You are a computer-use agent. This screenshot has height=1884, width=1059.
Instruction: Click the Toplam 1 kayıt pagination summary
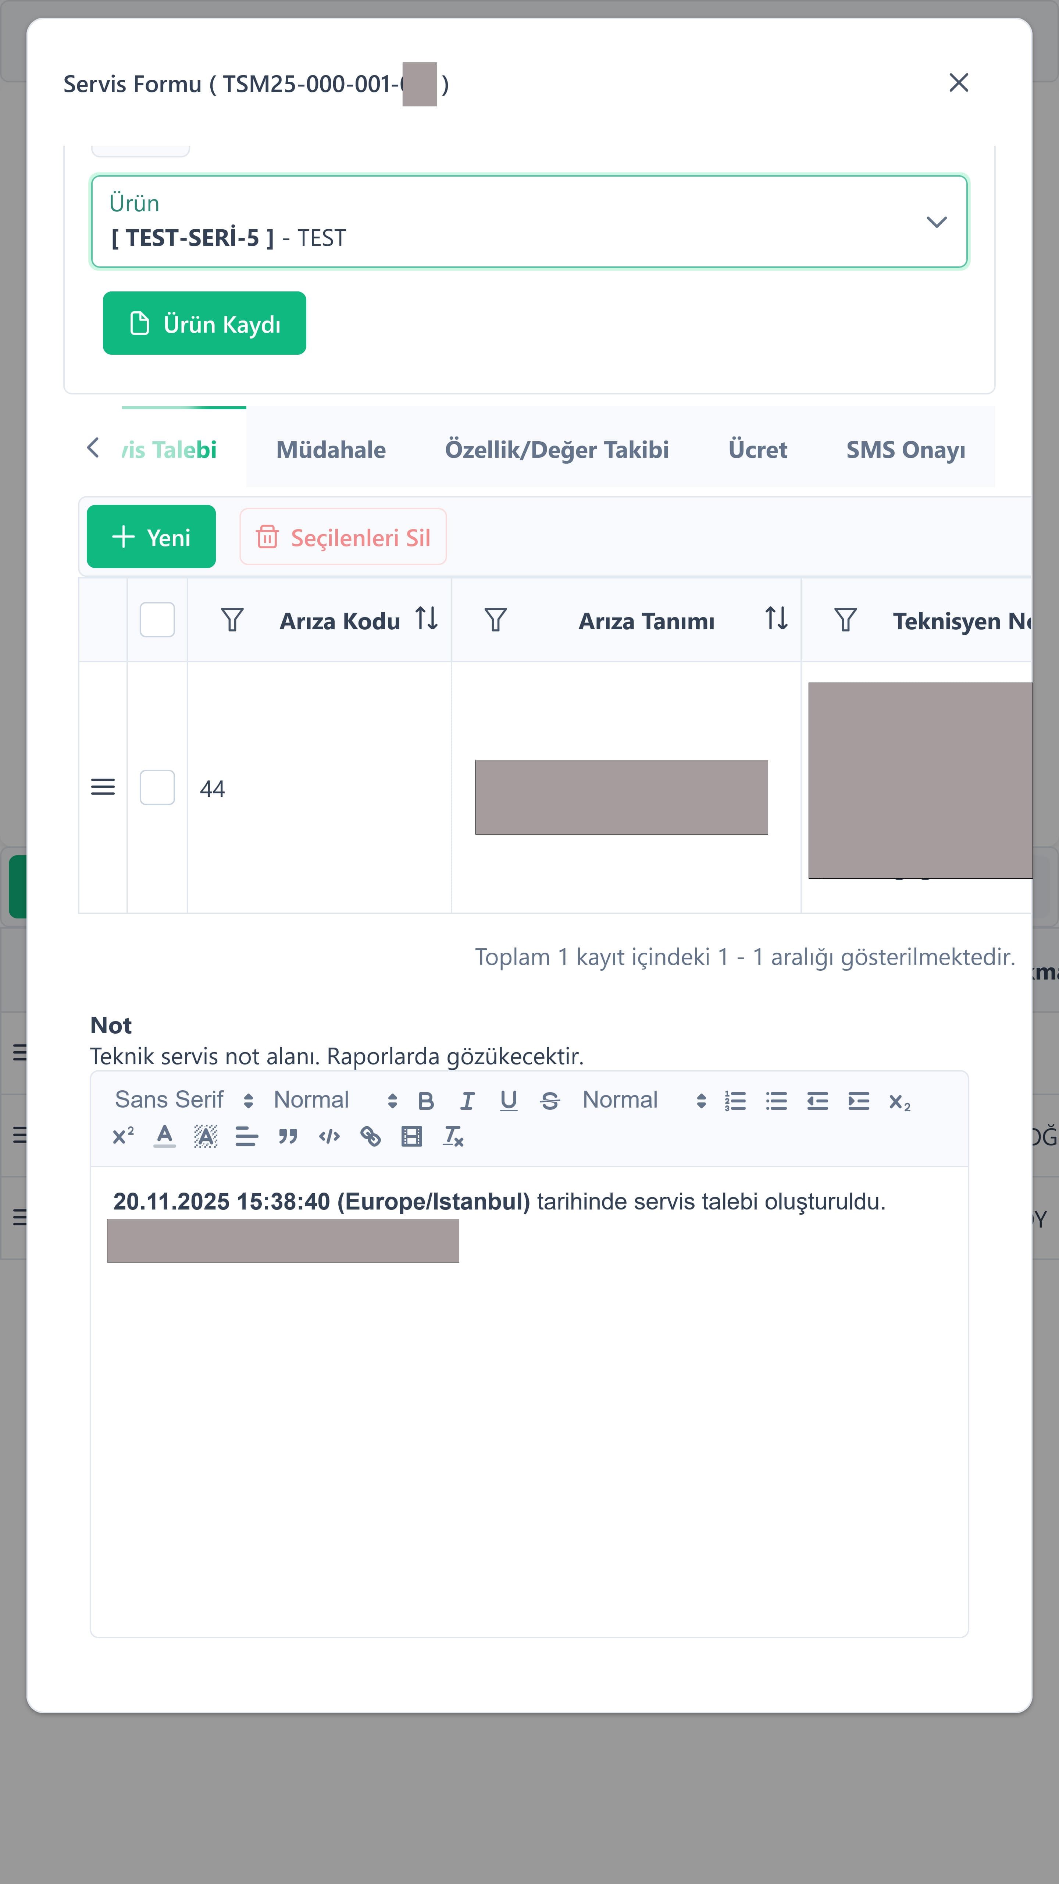coord(745,957)
